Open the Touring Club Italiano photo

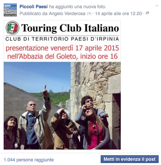pyautogui.click(x=62, y=85)
